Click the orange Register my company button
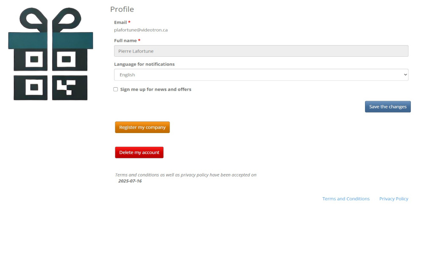 142,127
